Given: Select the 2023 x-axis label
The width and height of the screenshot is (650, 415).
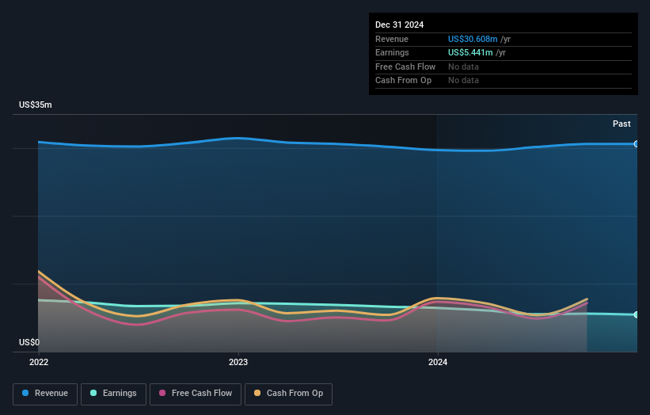Looking at the screenshot, I should coord(238,362).
